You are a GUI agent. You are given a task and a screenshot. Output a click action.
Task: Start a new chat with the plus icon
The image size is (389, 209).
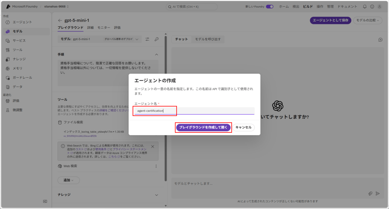(x=380, y=40)
